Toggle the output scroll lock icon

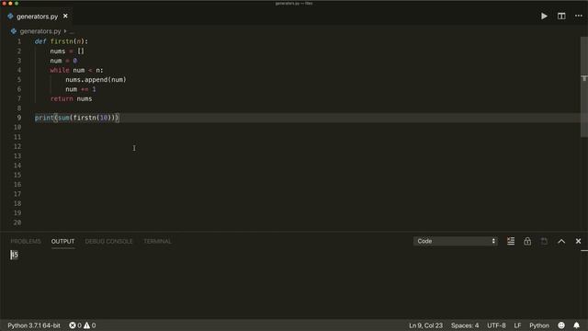coord(527,241)
